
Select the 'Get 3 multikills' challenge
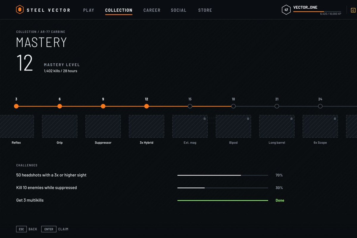(30, 200)
